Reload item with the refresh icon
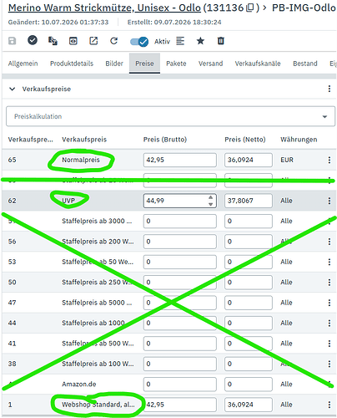The height and width of the screenshot is (418, 337). tap(113, 41)
